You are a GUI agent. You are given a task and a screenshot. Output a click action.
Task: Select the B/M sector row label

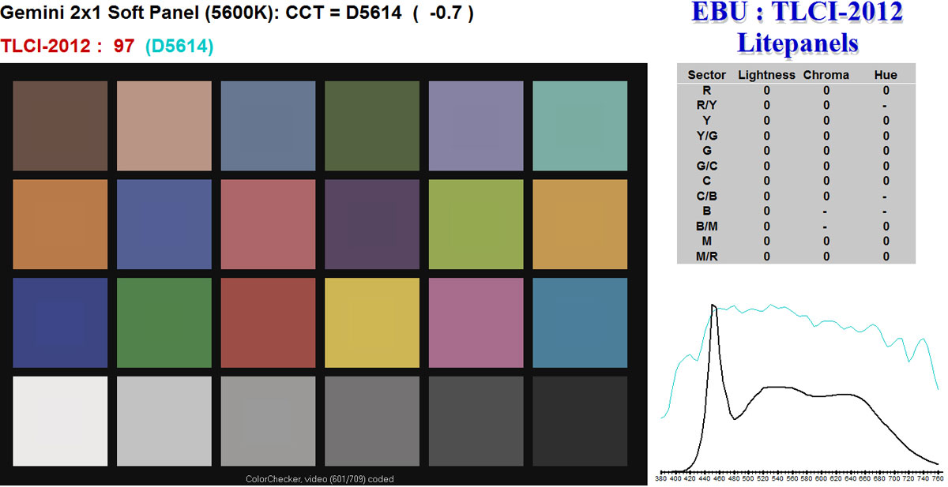click(x=706, y=226)
